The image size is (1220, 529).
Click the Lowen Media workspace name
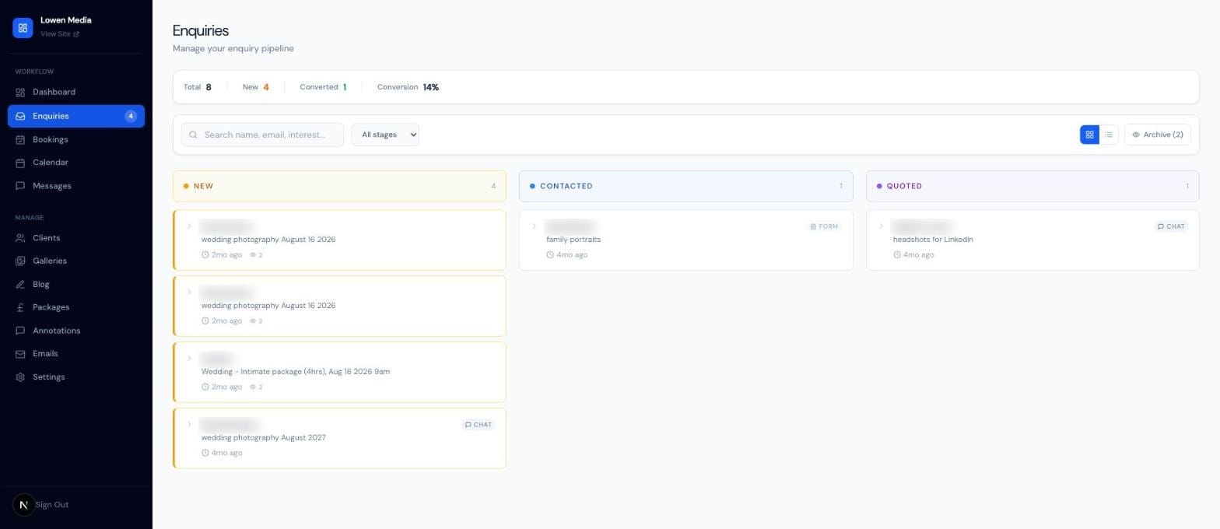point(66,20)
